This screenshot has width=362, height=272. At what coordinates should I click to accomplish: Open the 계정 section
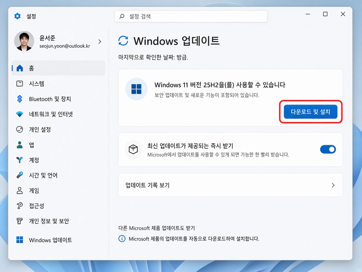click(x=58, y=160)
